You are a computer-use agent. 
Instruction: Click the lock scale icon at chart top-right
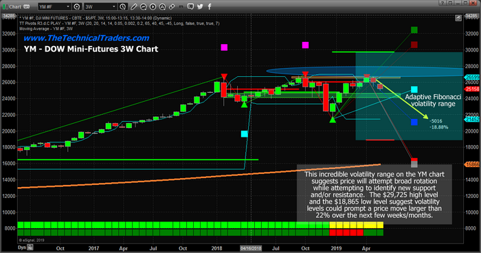(458, 18)
